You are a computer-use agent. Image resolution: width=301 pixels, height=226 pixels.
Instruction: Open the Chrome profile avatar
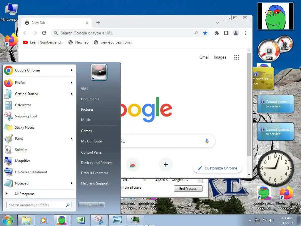(236, 33)
